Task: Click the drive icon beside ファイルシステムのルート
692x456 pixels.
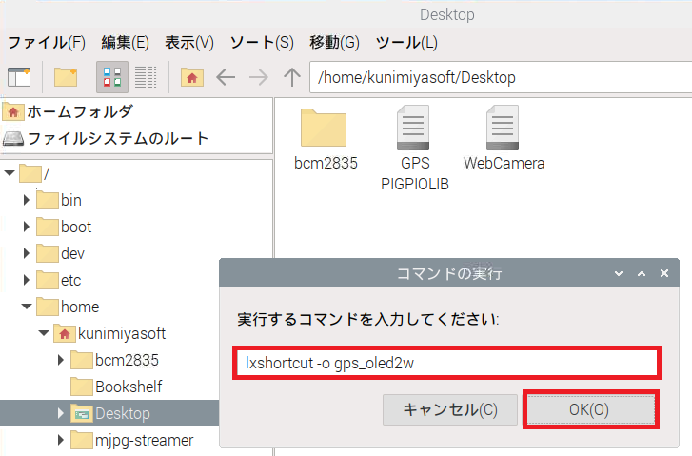Action: click(12, 139)
